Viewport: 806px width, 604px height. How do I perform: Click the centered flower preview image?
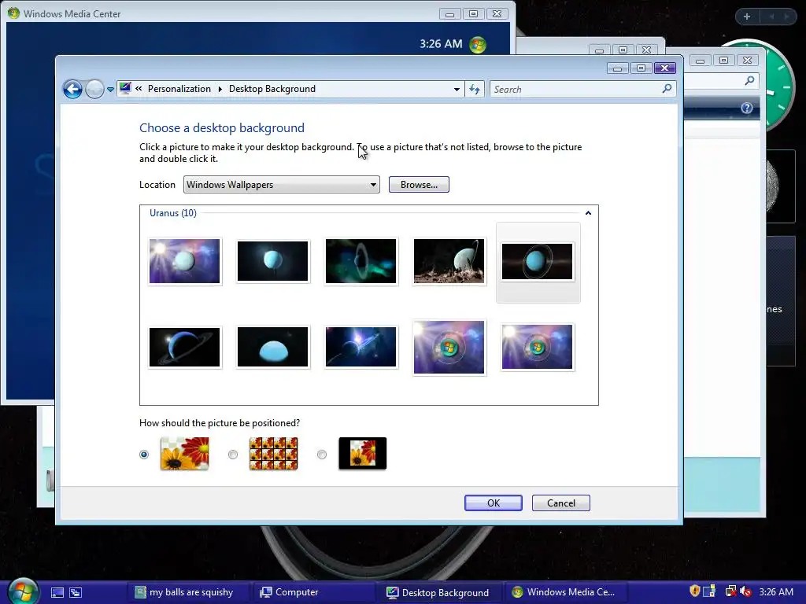362,454
